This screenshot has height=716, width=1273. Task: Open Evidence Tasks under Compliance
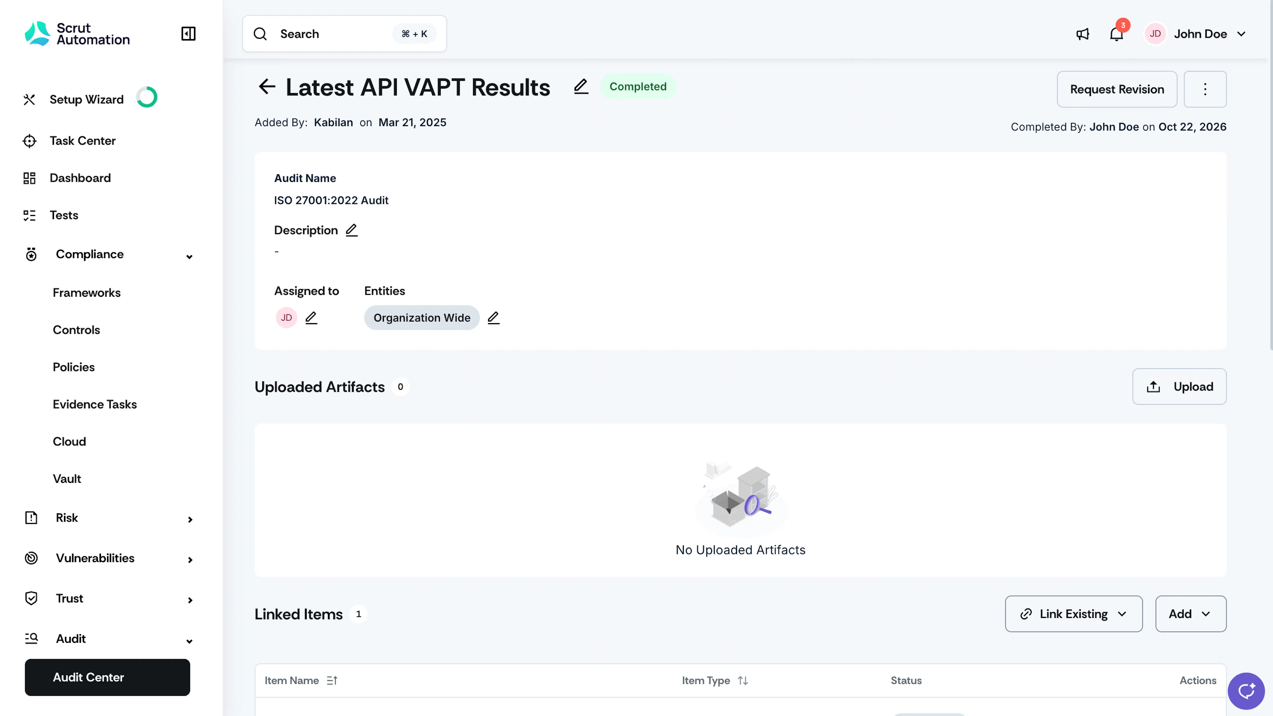pyautogui.click(x=94, y=404)
